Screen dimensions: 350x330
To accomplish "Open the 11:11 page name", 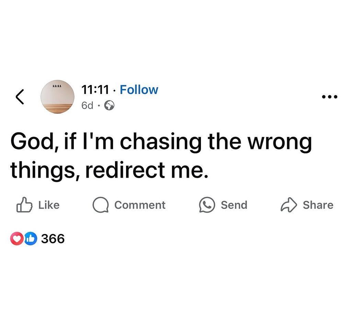I will point(95,90).
